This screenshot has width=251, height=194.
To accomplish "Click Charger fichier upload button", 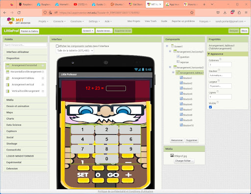I will [184, 161].
